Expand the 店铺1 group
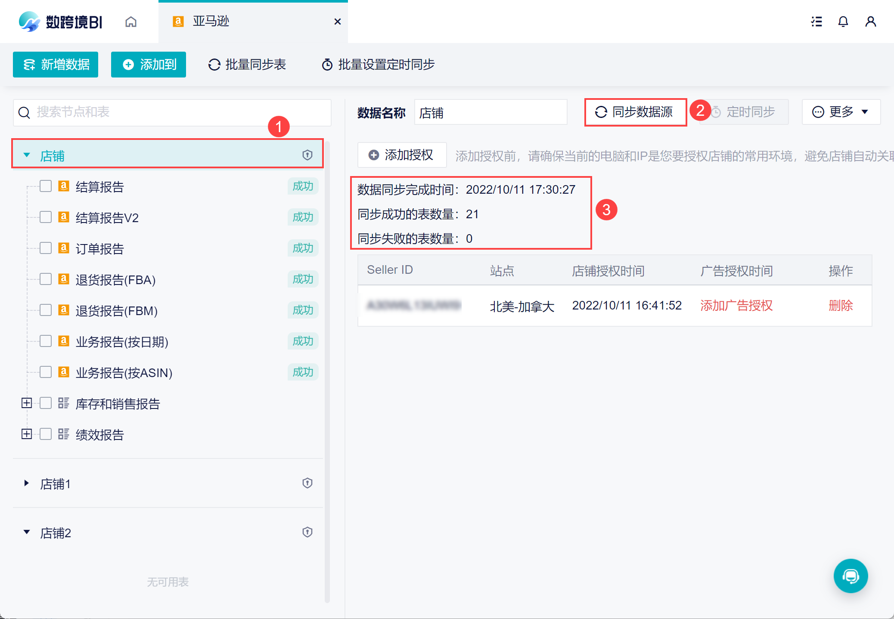894x619 pixels. 27,483
